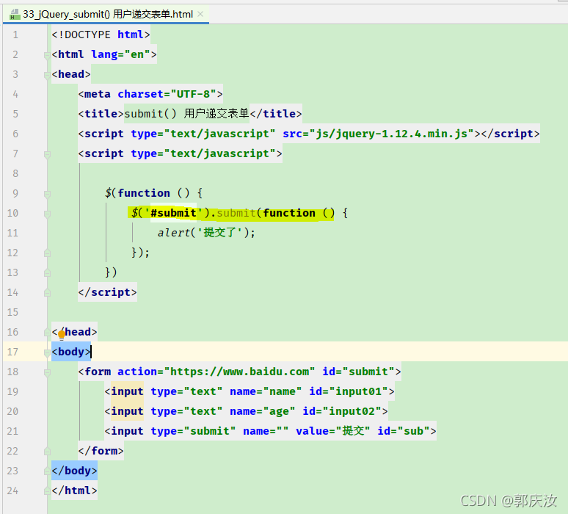This screenshot has height=514, width=568.
Task: Click the lang="en" attribute
Action: click(x=120, y=54)
